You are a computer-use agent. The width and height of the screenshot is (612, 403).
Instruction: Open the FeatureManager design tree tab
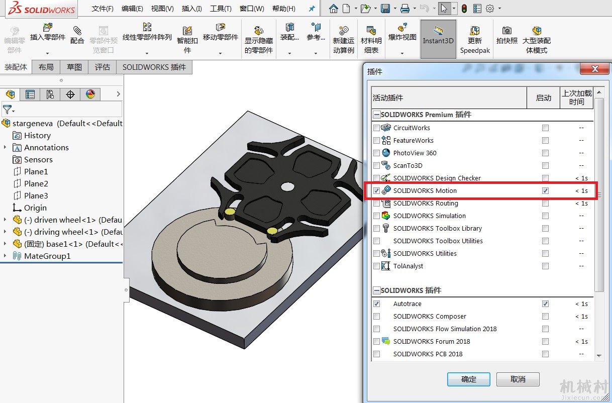(x=10, y=94)
